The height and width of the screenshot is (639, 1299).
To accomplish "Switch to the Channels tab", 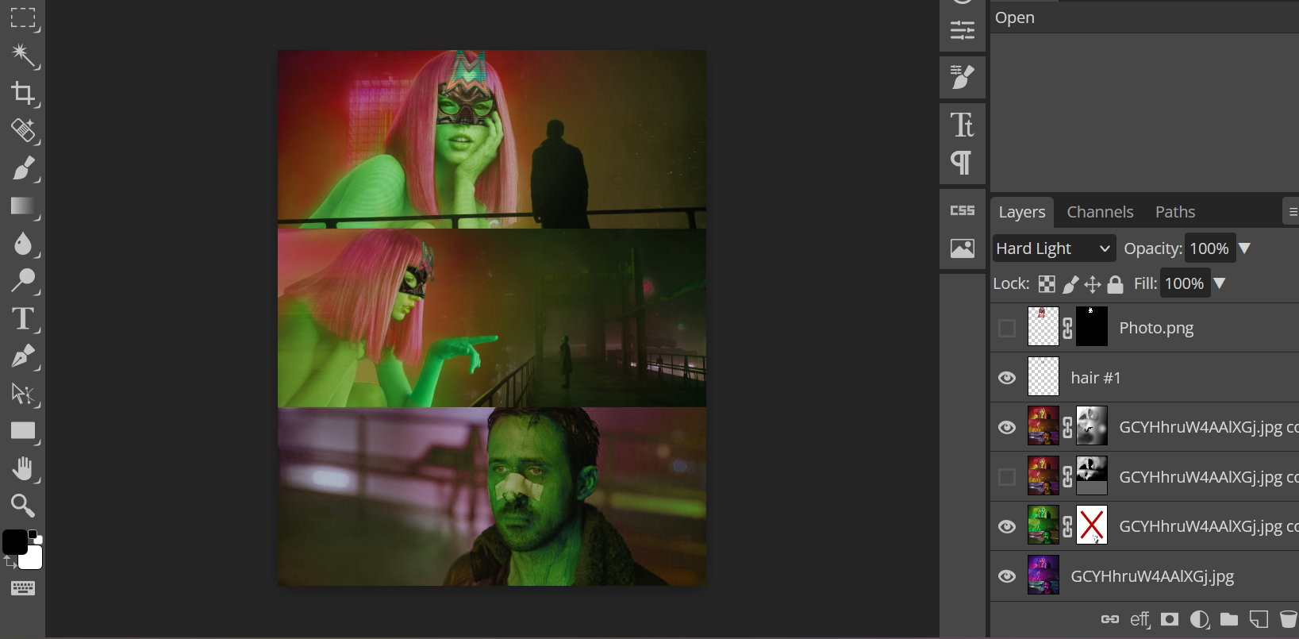I will coord(1100,212).
